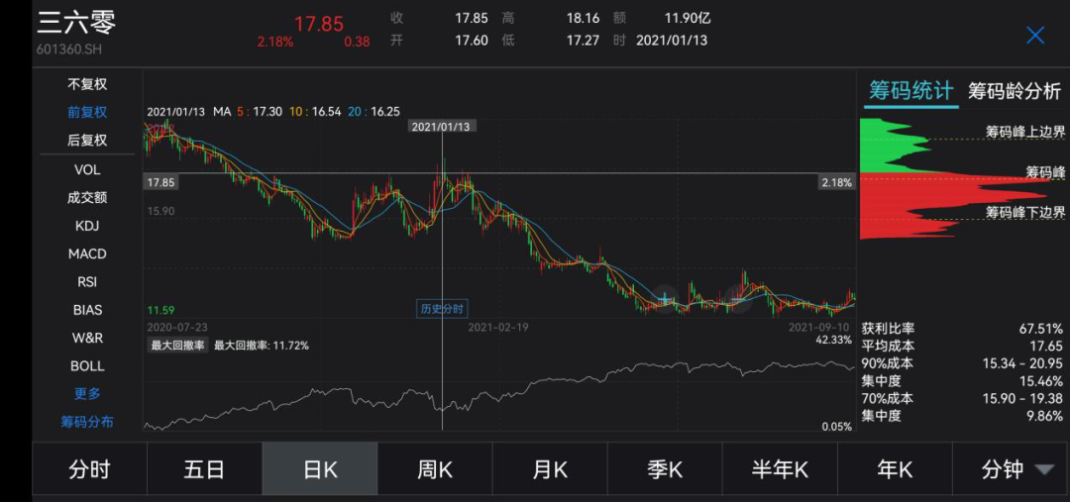Tap the minus zoom-out icon on the chart
The height and width of the screenshot is (502, 1070).
coord(738,299)
